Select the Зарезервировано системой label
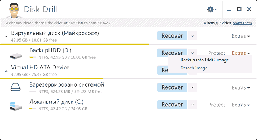257x140 pixels. coord(67,85)
